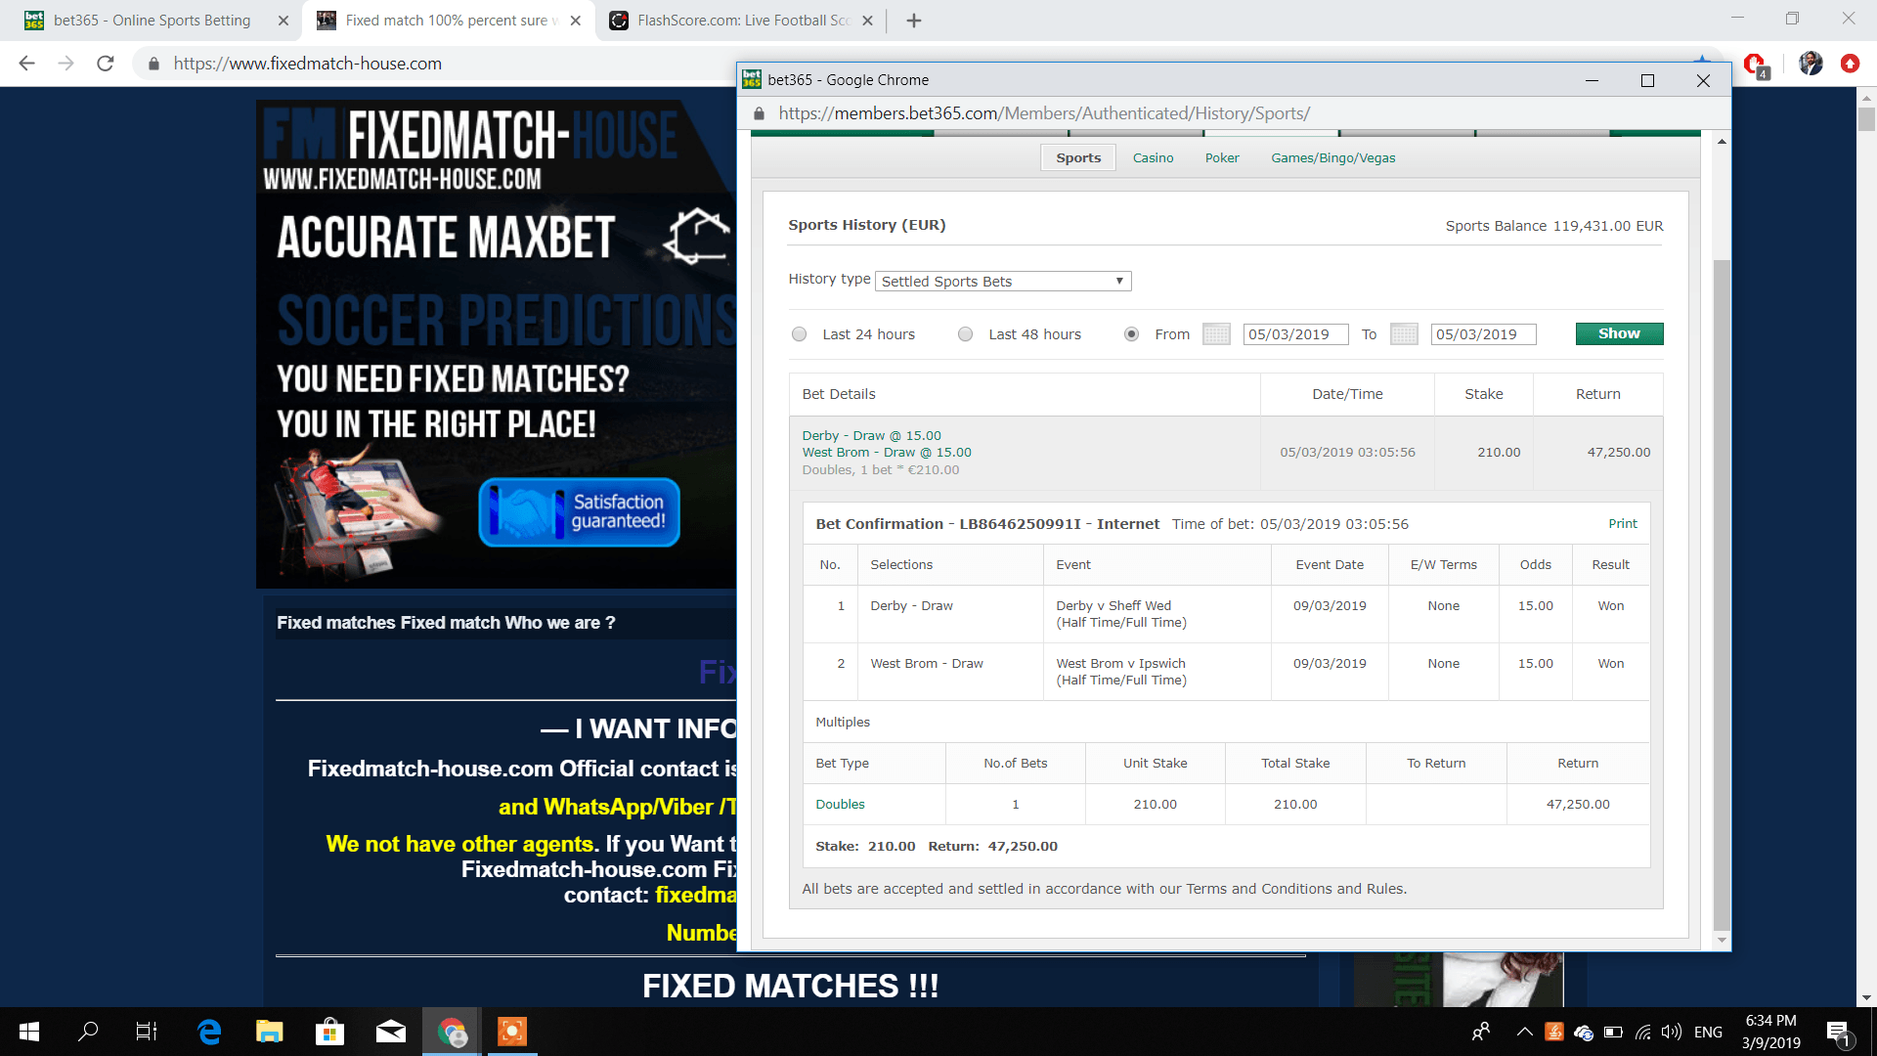Click popup scrollbar up arrow
1877x1056 pixels.
(x=1722, y=142)
